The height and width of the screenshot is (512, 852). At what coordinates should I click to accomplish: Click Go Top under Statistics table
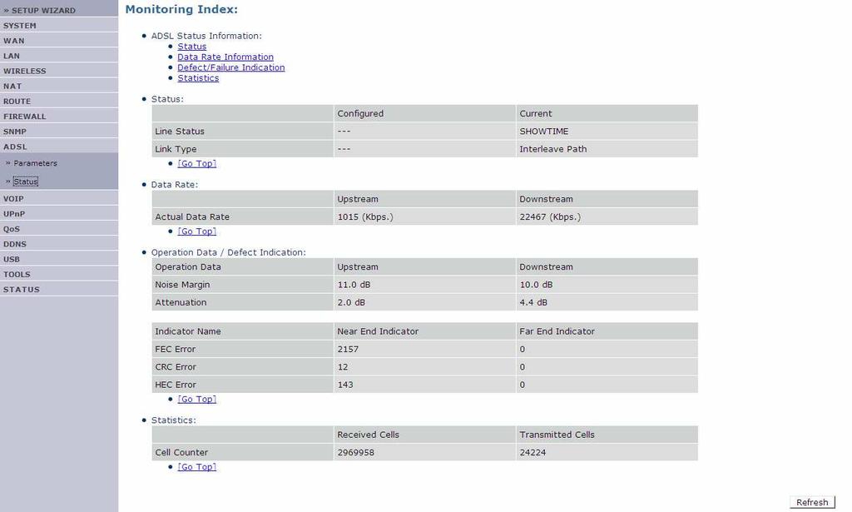coord(196,467)
